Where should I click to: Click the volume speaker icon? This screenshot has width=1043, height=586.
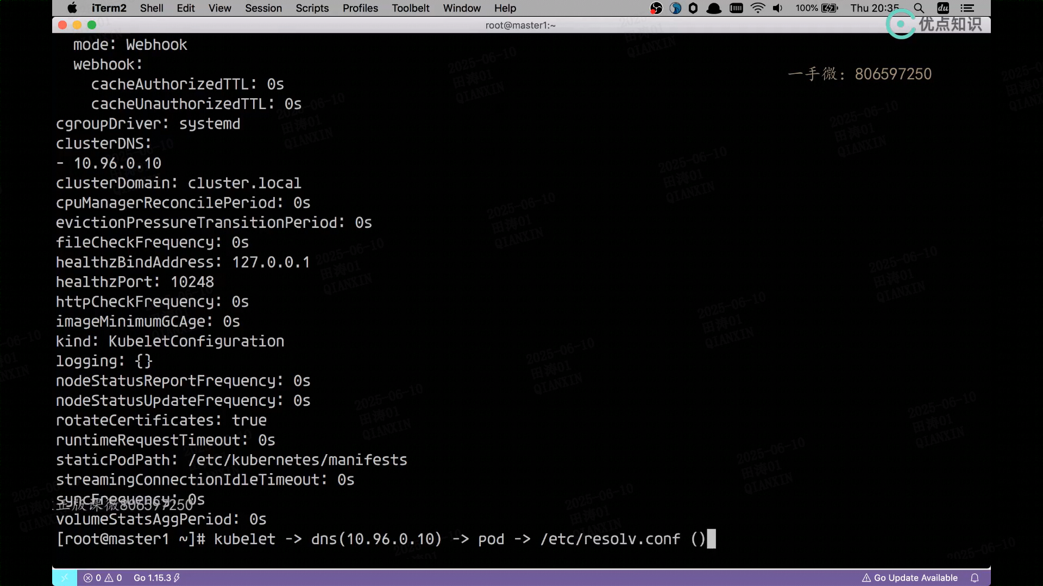778,8
